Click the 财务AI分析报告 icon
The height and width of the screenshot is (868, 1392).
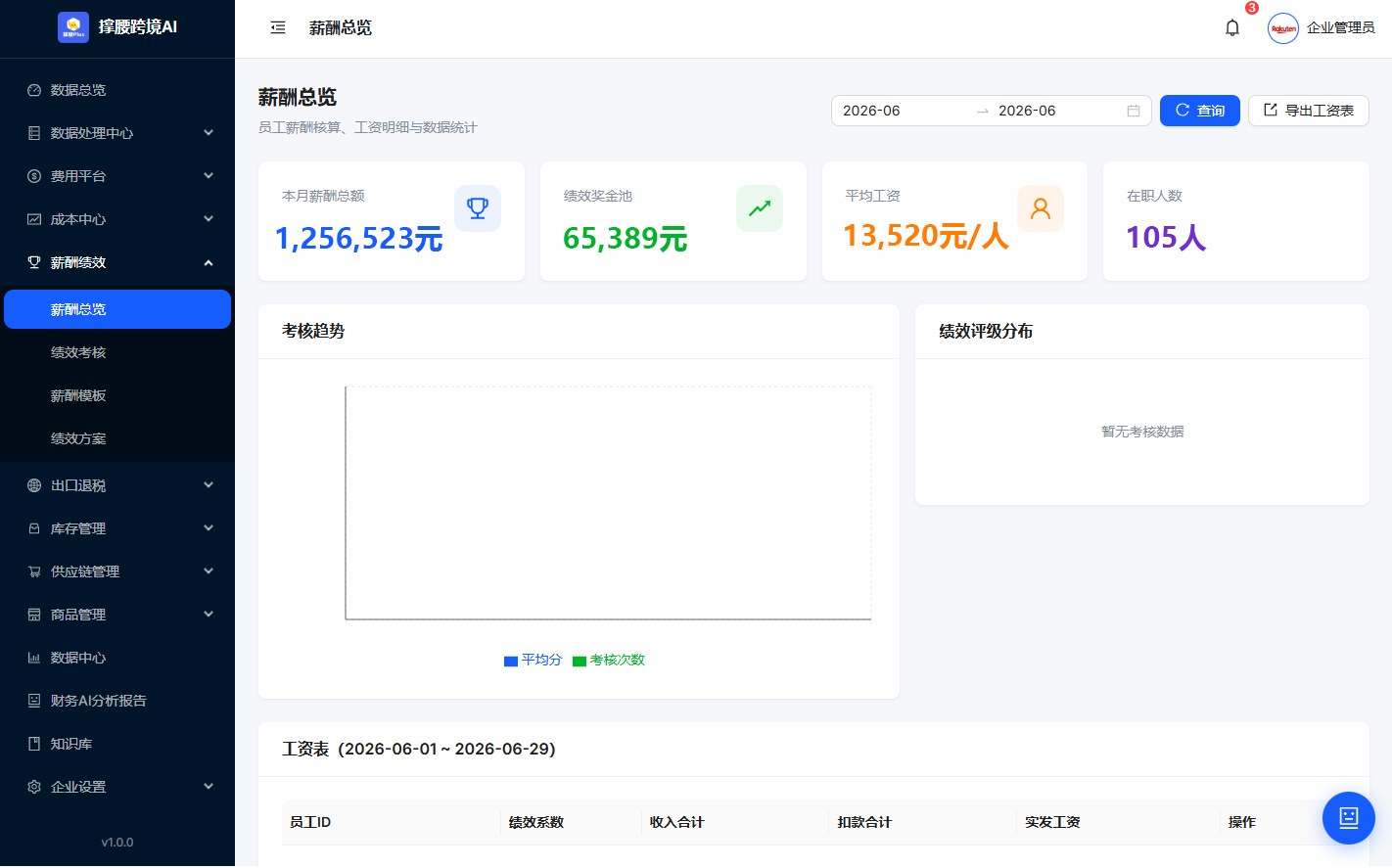34,701
